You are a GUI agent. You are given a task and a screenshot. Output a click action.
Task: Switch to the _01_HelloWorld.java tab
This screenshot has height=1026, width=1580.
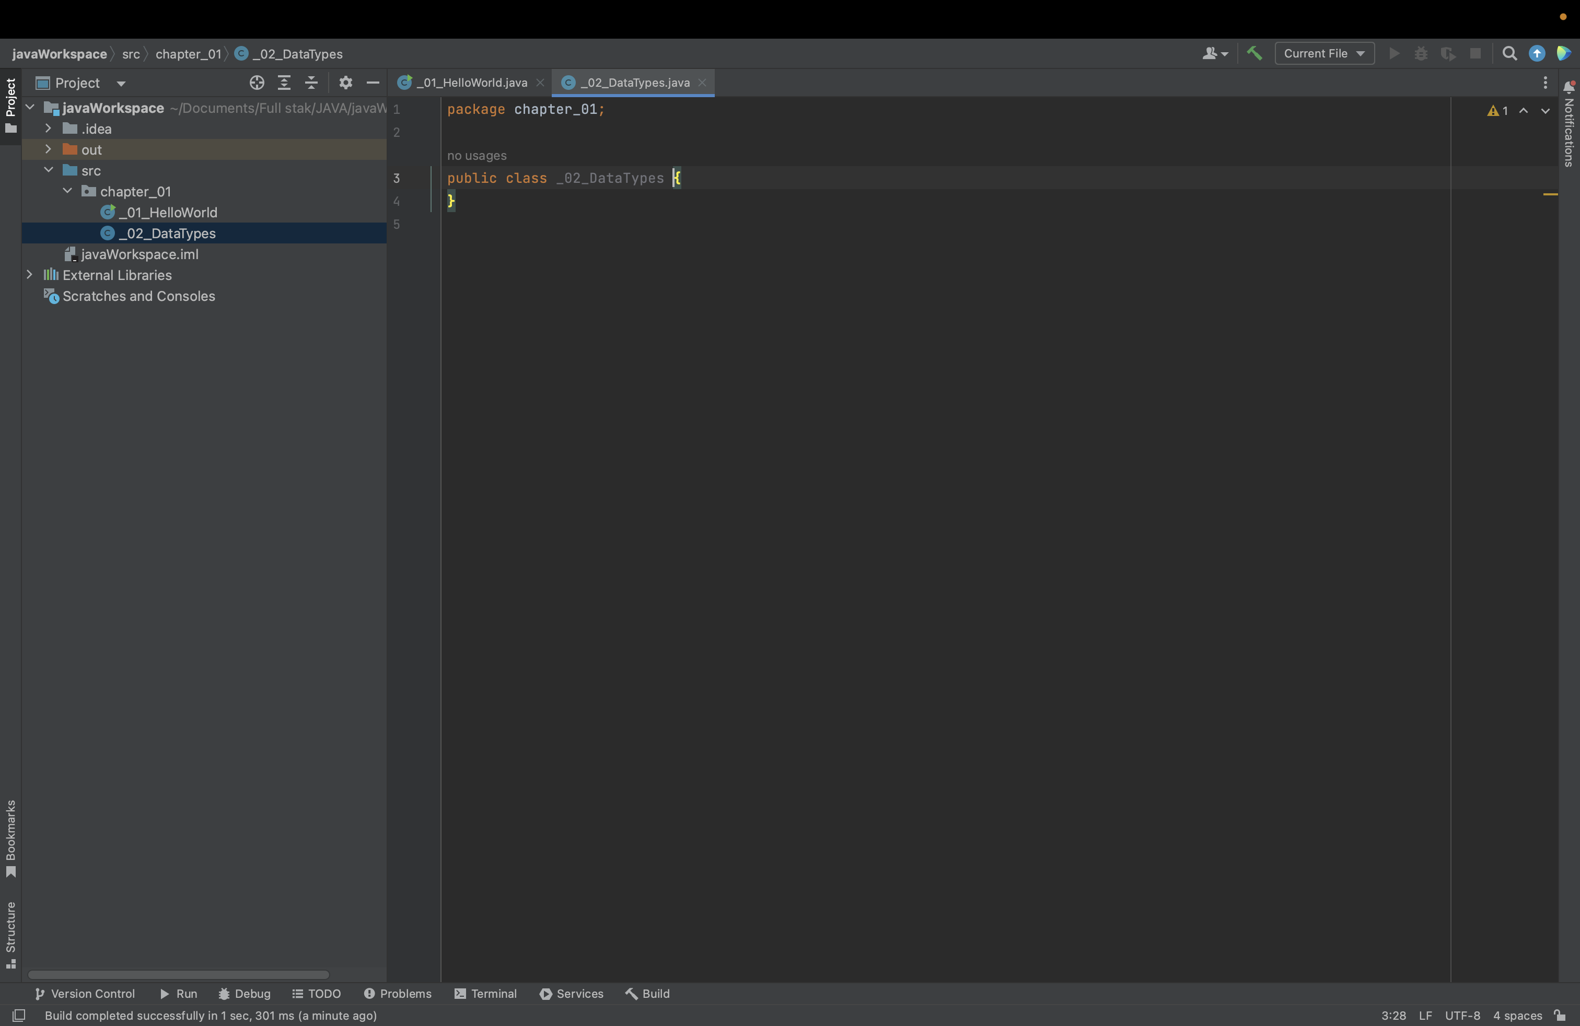tap(471, 83)
